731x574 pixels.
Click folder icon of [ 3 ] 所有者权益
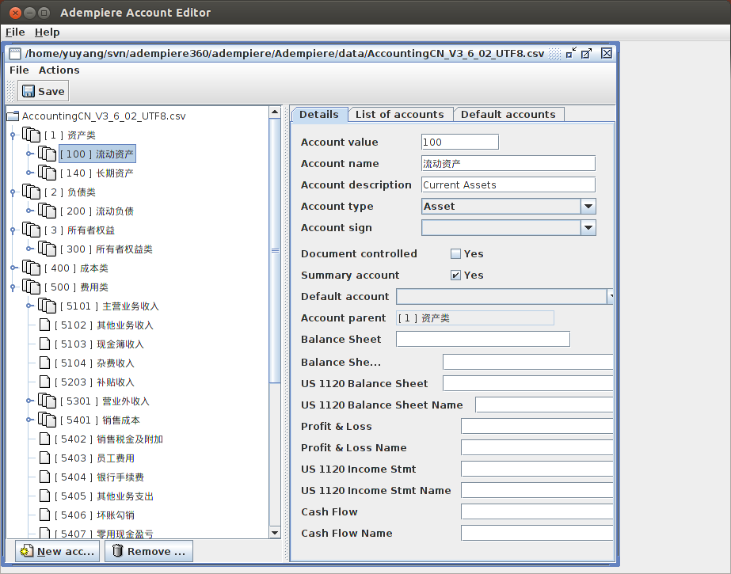31,230
